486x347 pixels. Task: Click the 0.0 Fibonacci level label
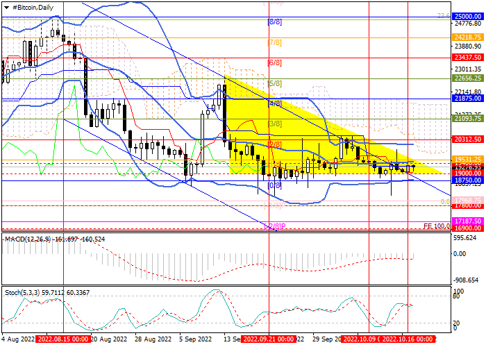(446, 202)
